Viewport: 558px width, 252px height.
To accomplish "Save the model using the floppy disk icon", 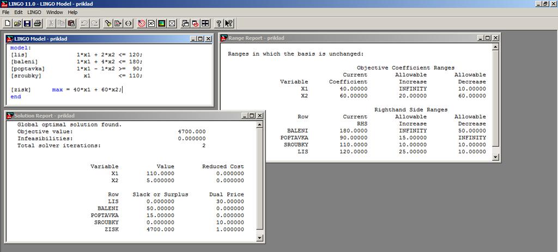I will click(27, 23).
